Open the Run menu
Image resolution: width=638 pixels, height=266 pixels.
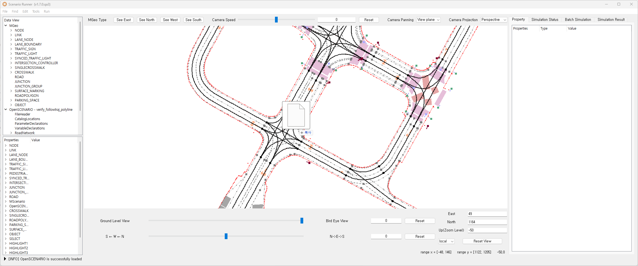(x=47, y=12)
